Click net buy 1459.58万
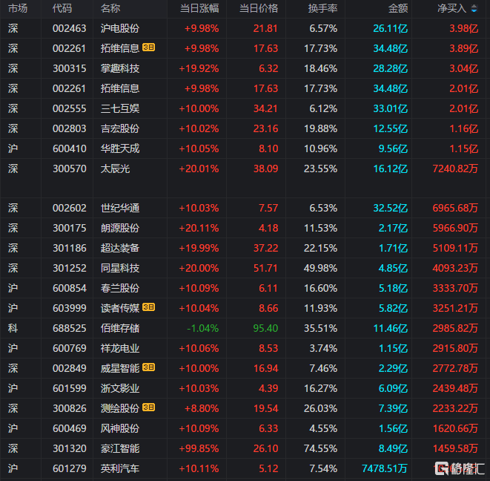The image size is (490, 481). [455, 448]
